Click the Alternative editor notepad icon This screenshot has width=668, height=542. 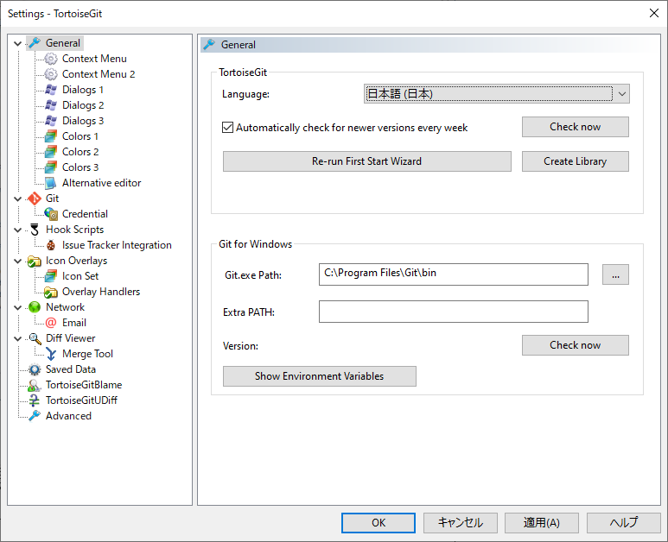[x=51, y=183]
